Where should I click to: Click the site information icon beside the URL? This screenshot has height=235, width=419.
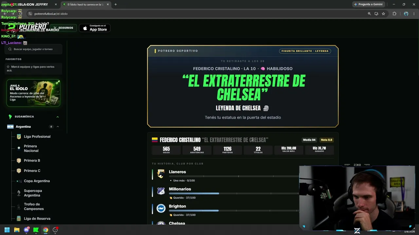pyautogui.click(x=30, y=14)
